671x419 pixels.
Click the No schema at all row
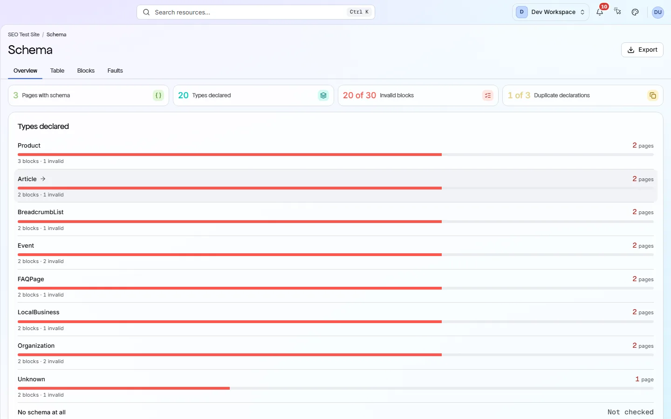335,412
